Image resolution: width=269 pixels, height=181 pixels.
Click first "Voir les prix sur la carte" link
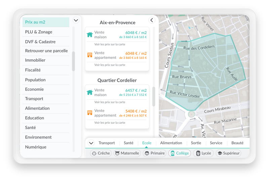click(110, 44)
